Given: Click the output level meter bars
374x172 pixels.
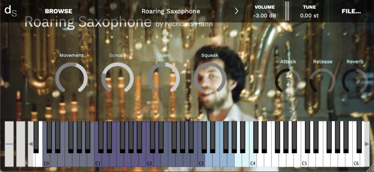Looking at the screenshot, I should (287, 11).
